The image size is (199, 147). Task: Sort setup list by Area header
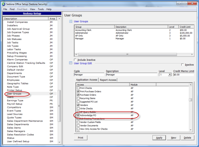[52, 18]
